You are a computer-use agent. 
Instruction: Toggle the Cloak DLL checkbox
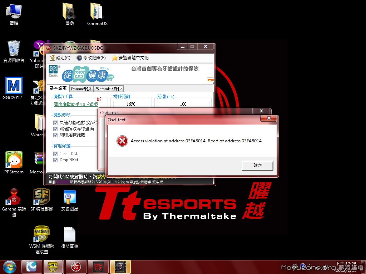pyautogui.click(x=55, y=154)
